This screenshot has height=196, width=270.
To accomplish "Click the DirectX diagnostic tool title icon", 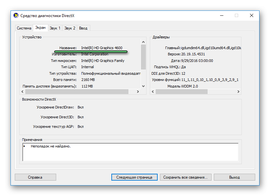I will click(16, 15).
